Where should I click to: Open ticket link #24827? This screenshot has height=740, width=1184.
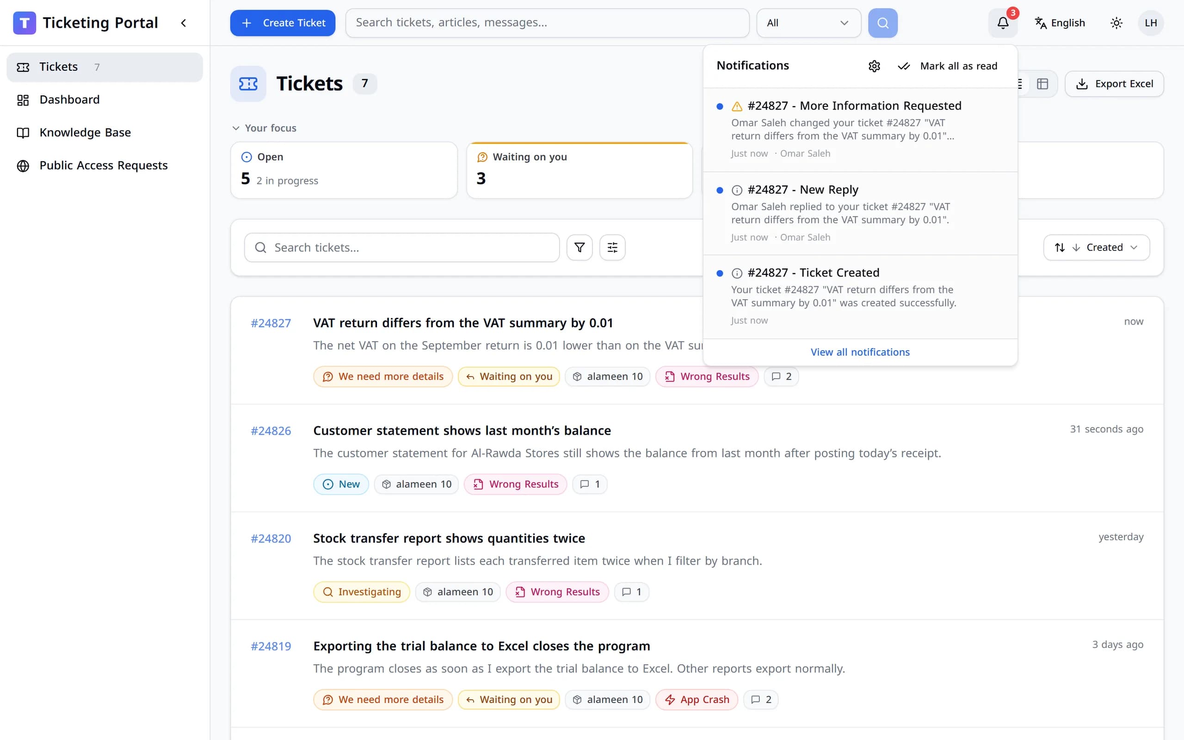click(271, 323)
